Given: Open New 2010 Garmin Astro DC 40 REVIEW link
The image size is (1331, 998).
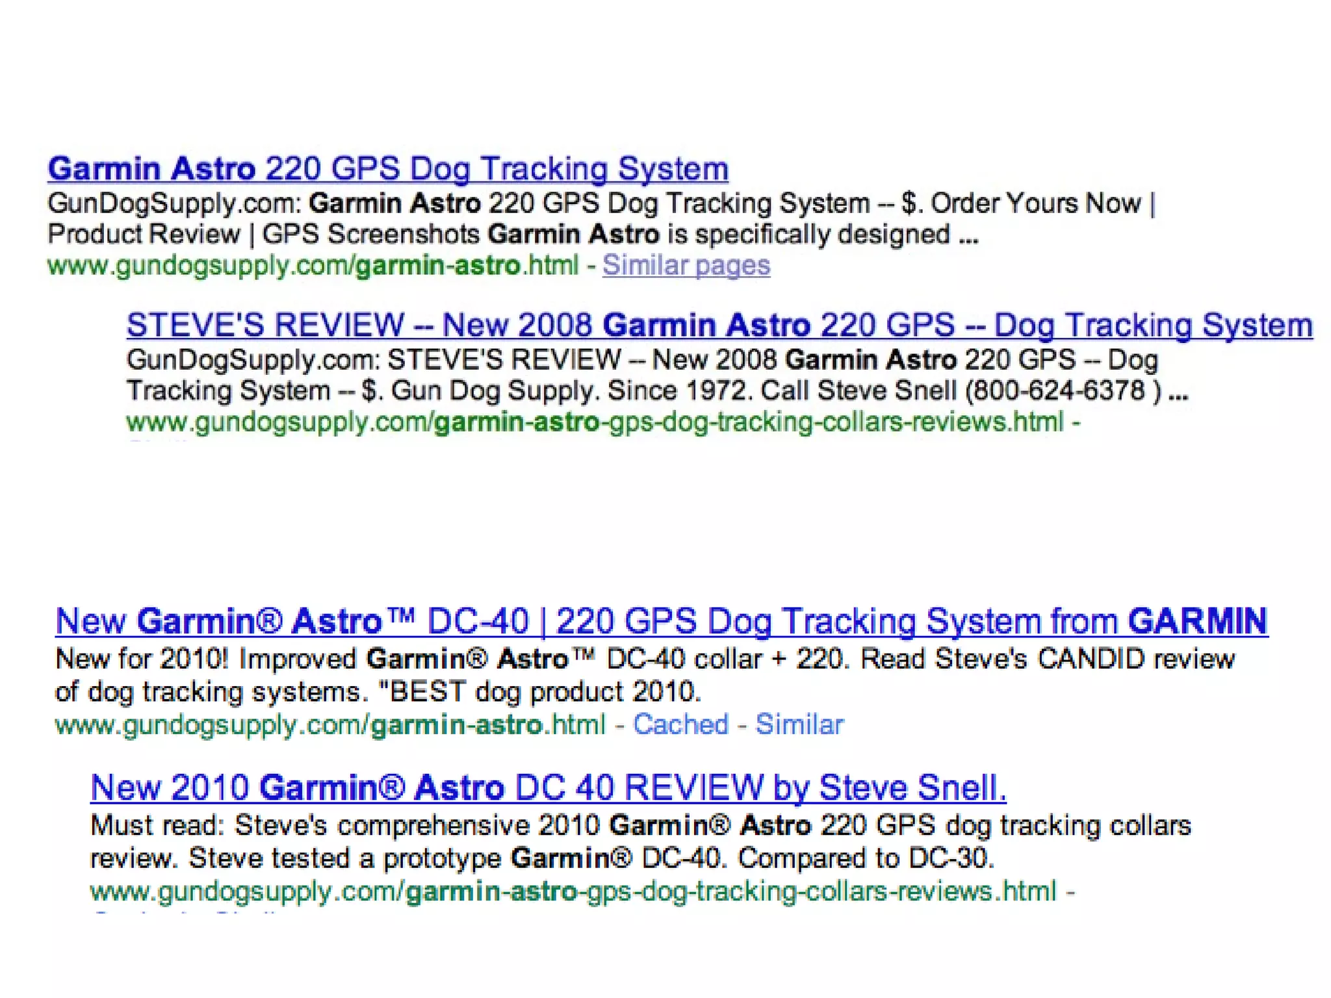Looking at the screenshot, I should click(548, 787).
